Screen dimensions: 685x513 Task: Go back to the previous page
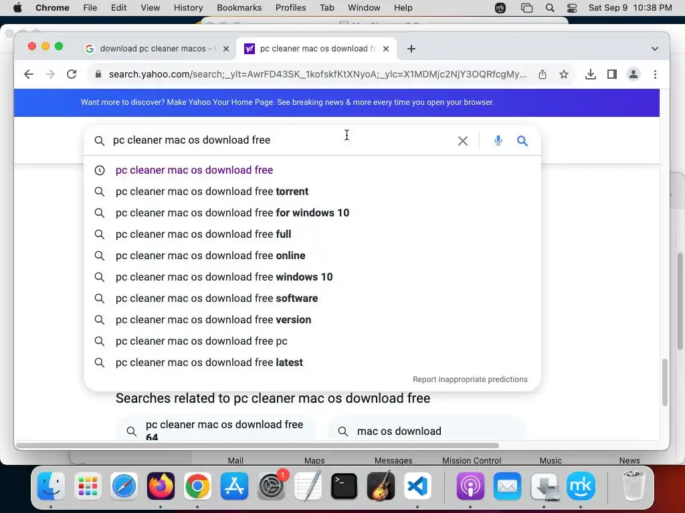click(x=29, y=74)
